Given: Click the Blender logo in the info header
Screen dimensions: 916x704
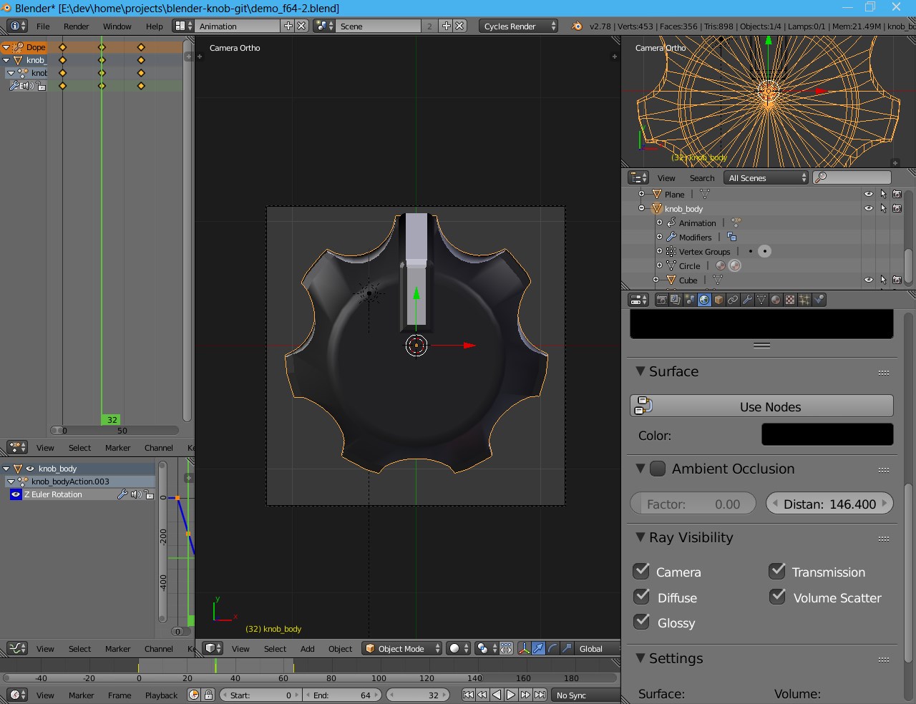Looking at the screenshot, I should coord(577,26).
